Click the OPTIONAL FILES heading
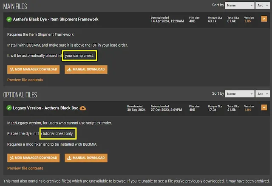Screen dimensions: 272x186 (20, 95)
